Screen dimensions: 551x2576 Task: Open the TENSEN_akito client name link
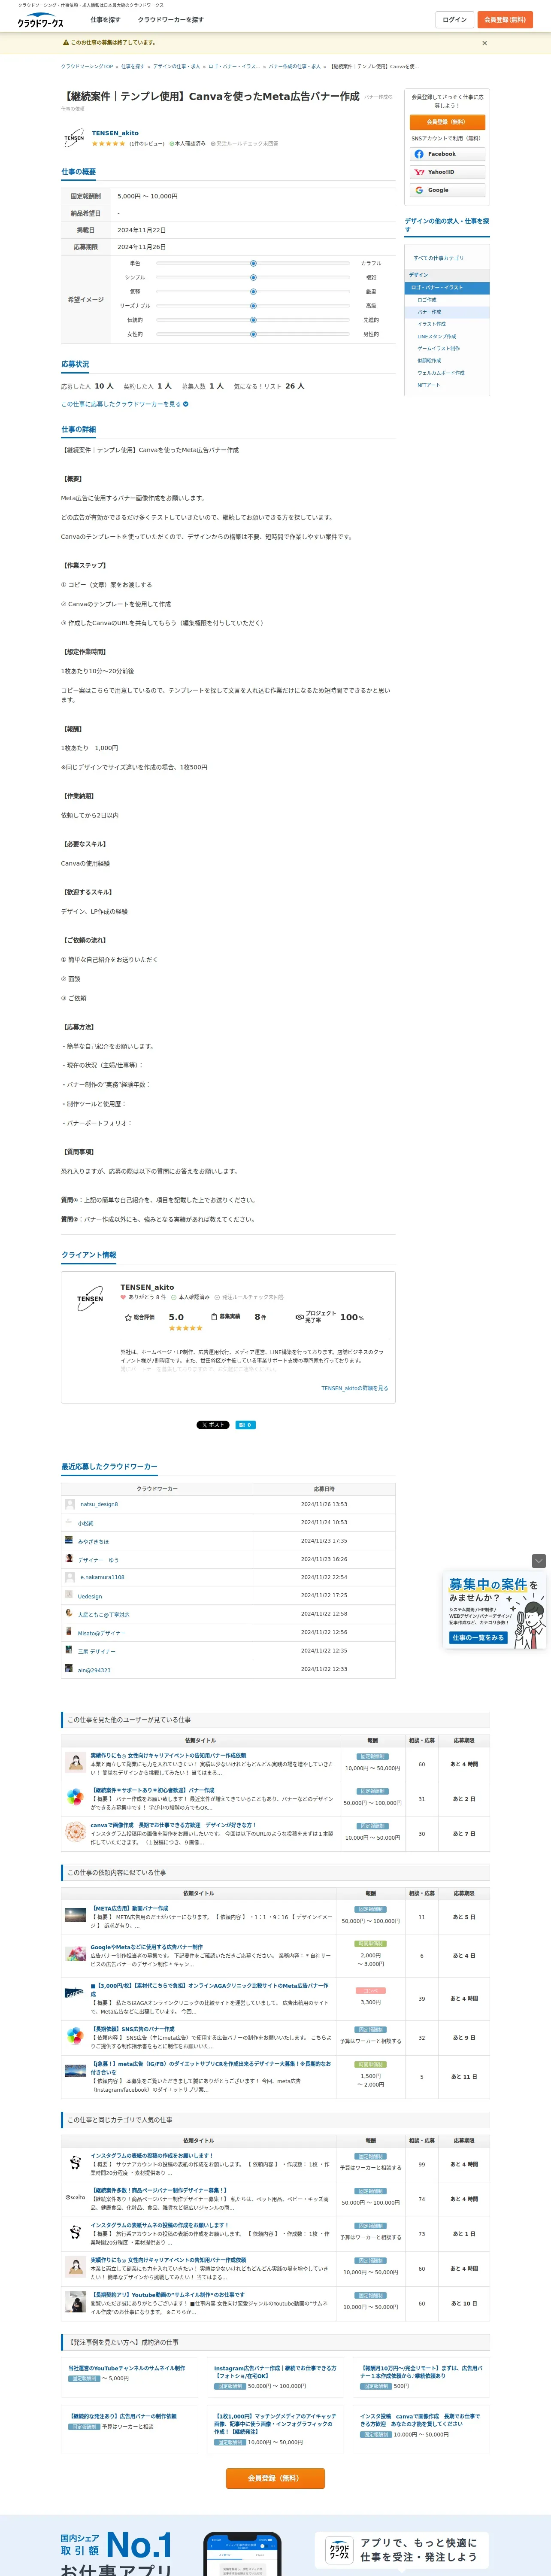pyautogui.click(x=115, y=133)
